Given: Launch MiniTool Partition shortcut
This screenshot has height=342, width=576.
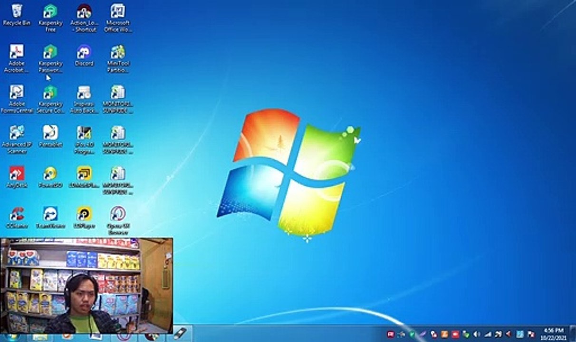Looking at the screenshot, I should pos(118,59).
